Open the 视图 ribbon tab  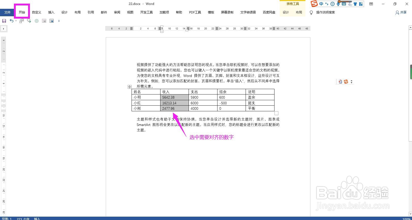tap(130, 12)
